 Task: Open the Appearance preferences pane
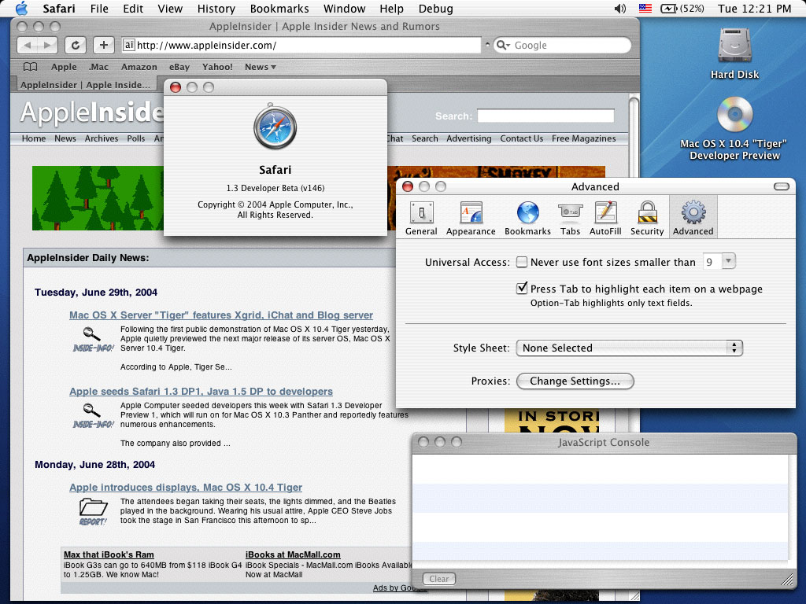point(471,218)
